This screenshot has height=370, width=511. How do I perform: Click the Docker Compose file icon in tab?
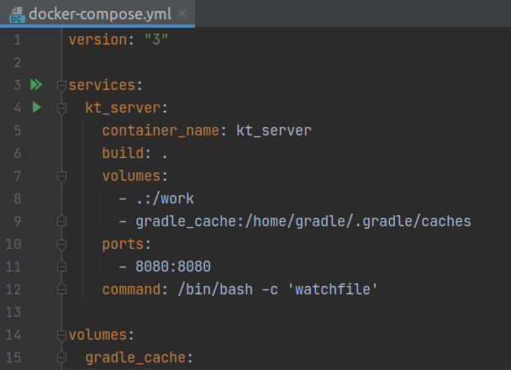[x=14, y=14]
